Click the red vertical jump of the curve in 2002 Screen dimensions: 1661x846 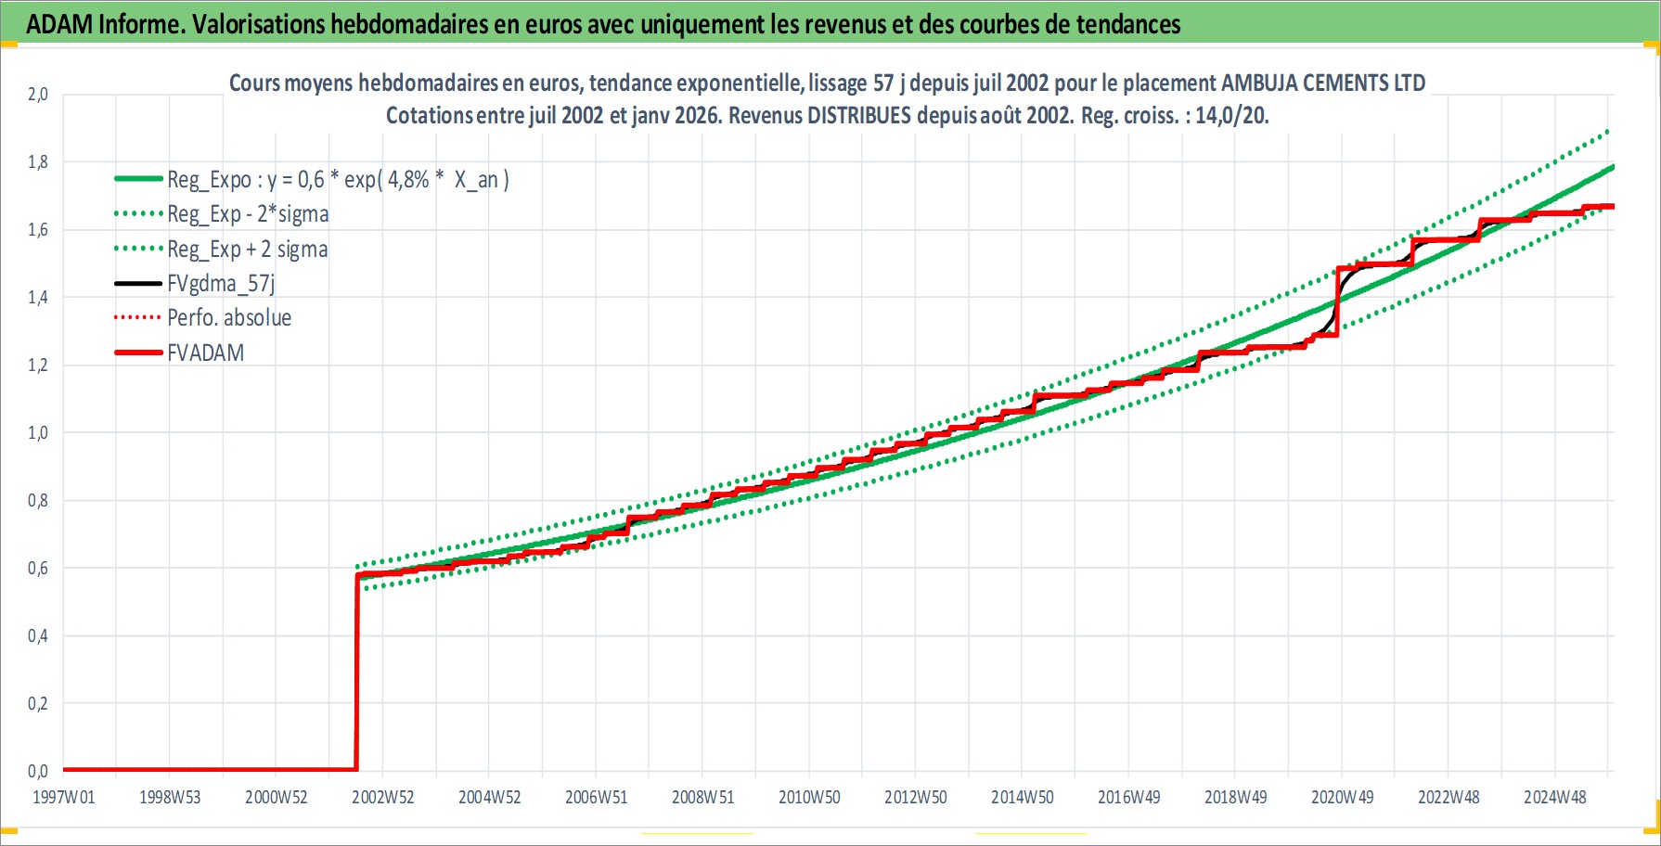[357, 673]
